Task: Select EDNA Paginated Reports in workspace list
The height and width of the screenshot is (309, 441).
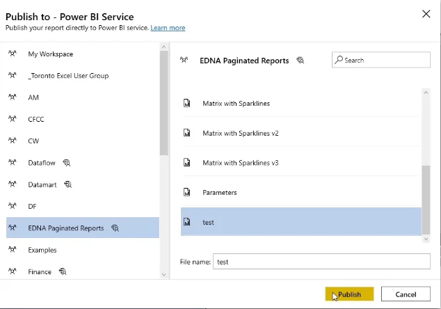Action: (83, 228)
